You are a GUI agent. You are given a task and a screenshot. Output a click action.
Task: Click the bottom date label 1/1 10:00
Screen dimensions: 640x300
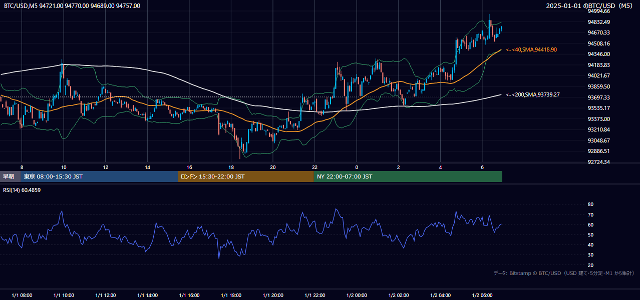click(64, 295)
